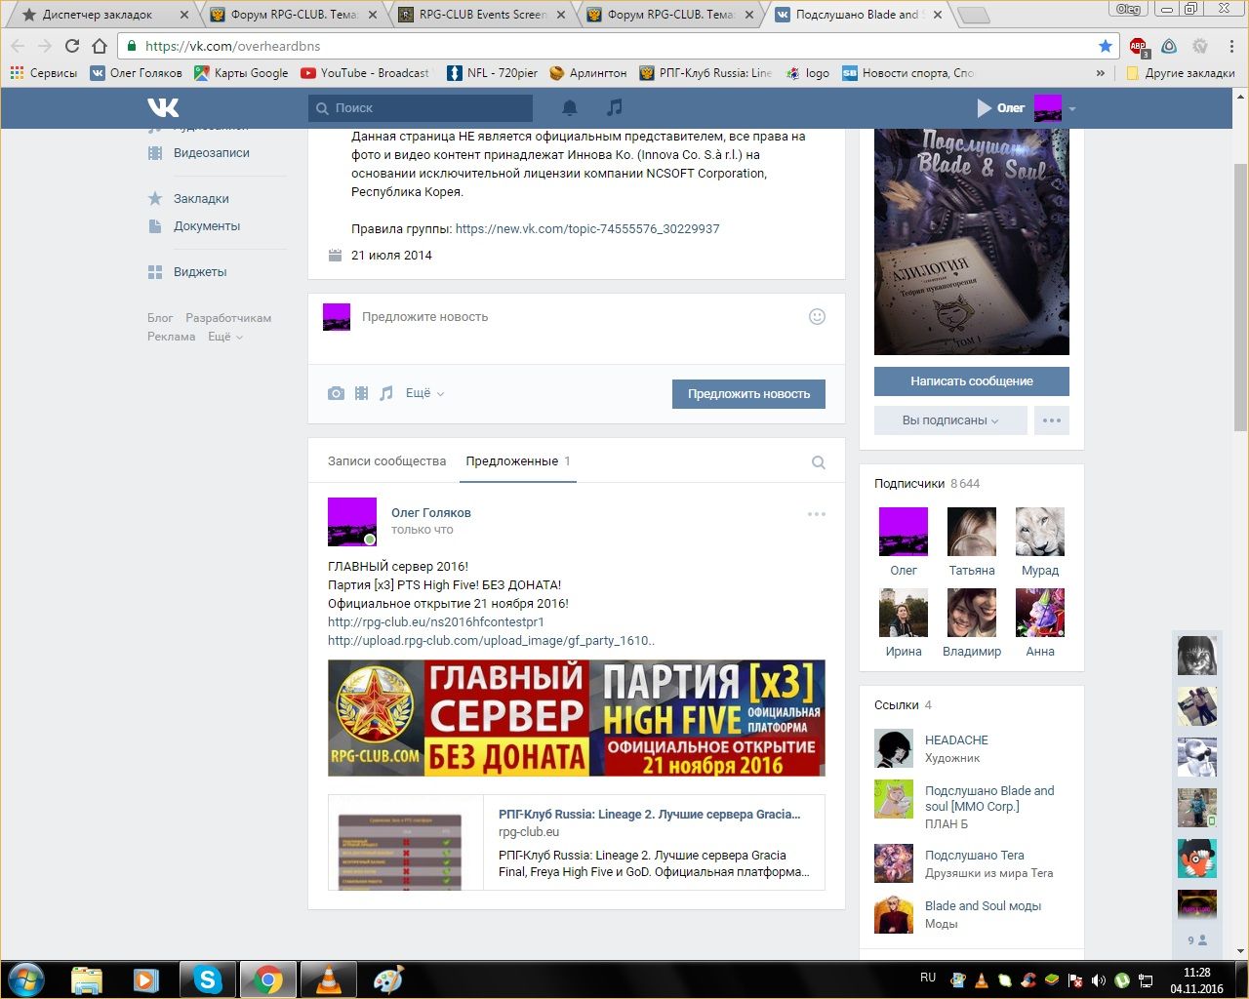Image resolution: width=1249 pixels, height=999 pixels.
Task: Switch to RPG-CLUB Events Screen tab
Action: (482, 15)
